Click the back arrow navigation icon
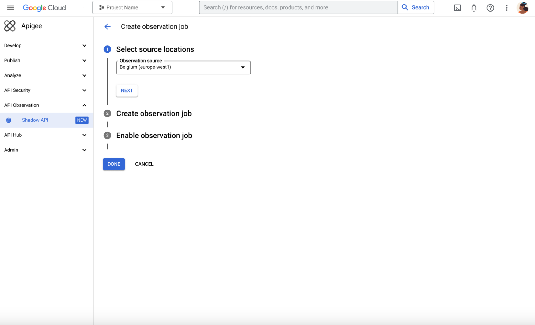 point(107,26)
